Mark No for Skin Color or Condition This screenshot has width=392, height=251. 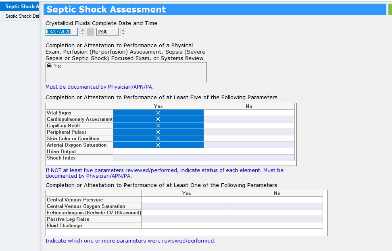point(249,139)
